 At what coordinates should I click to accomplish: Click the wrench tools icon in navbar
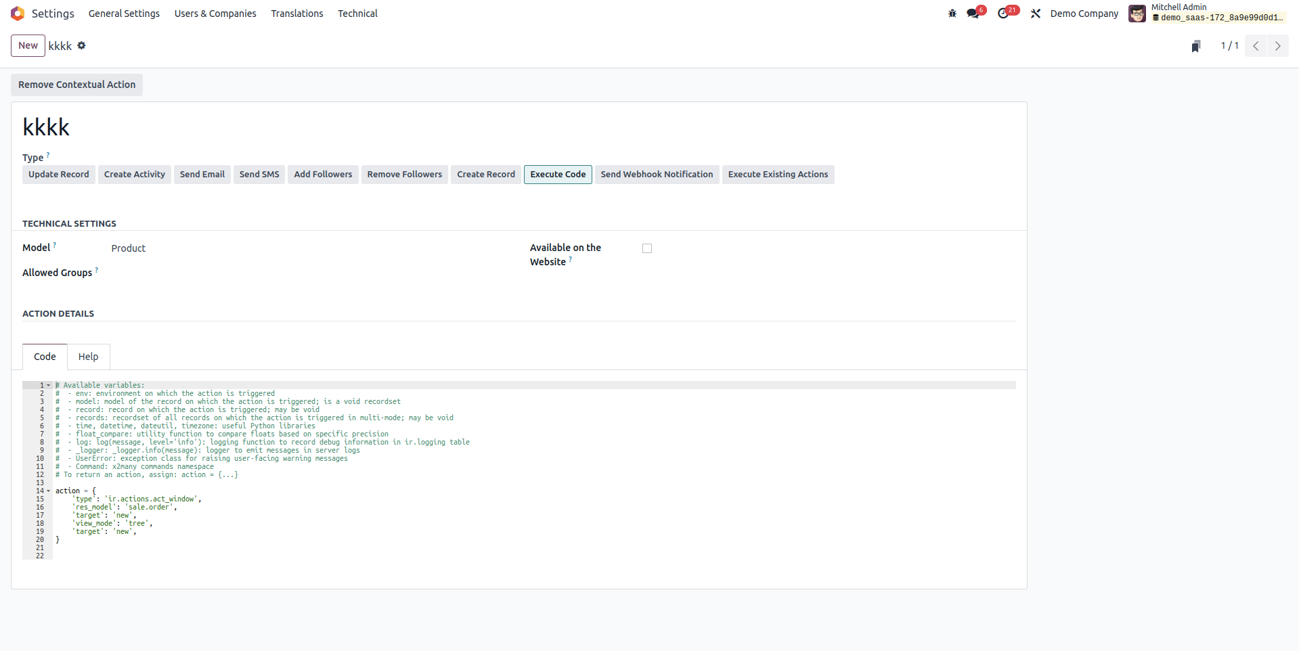click(1036, 14)
